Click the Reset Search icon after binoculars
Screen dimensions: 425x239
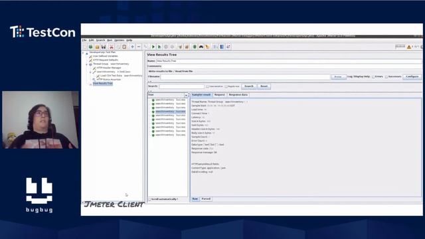pos(208,47)
